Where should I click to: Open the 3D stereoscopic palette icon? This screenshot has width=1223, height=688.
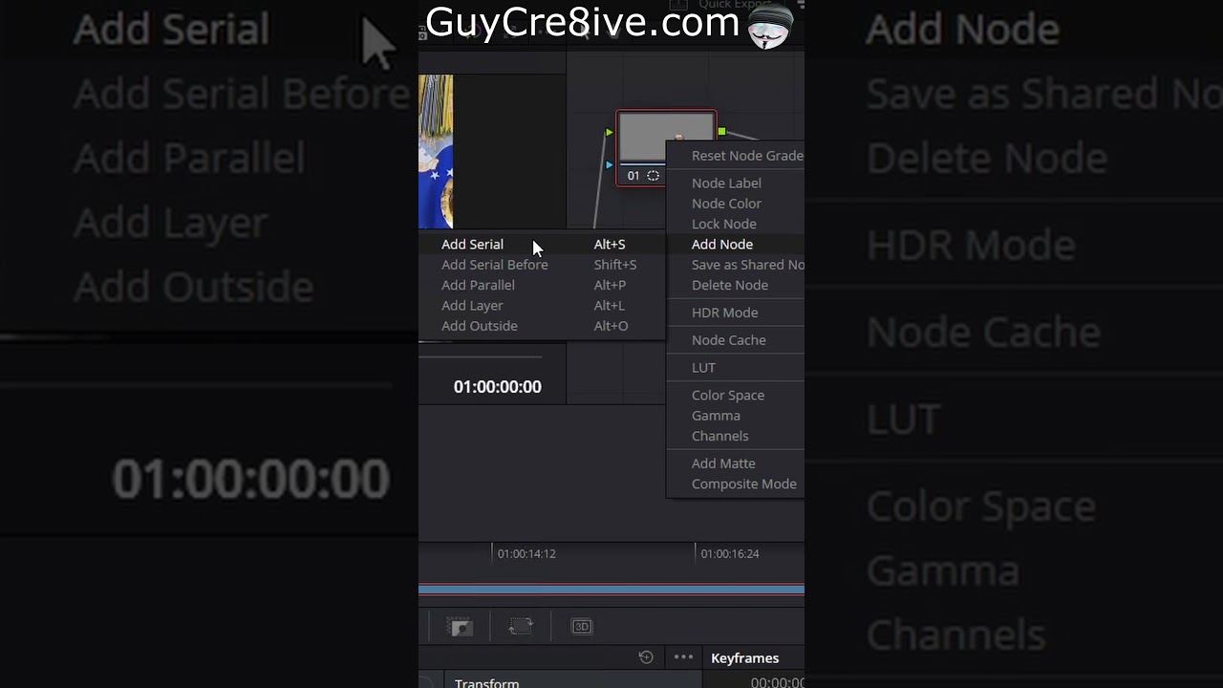click(582, 627)
